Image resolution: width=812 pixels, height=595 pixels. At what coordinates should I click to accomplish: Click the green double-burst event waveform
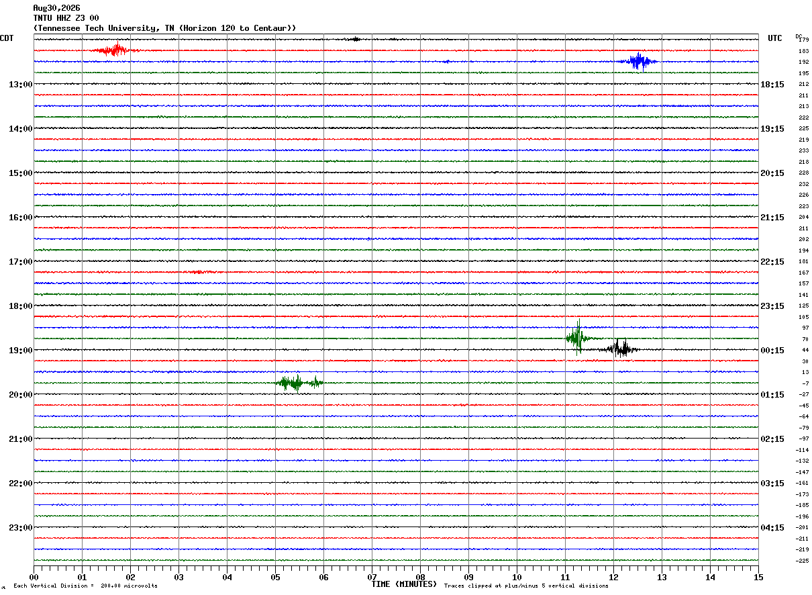[300, 383]
